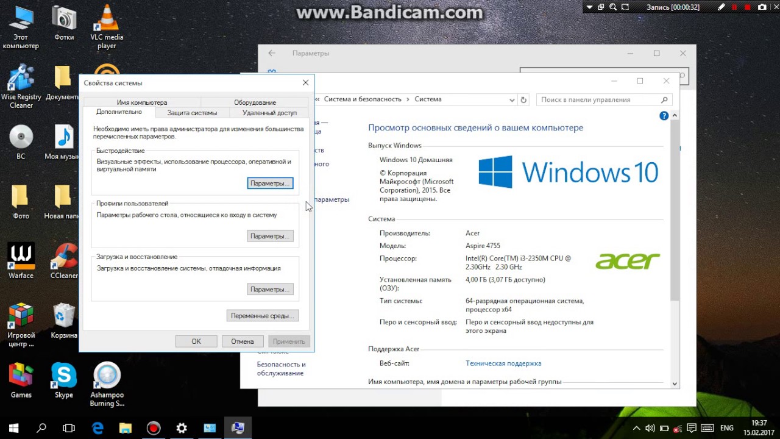780x439 pixels.
Task: Open Профили пользователей Параметры button
Action: (x=270, y=236)
